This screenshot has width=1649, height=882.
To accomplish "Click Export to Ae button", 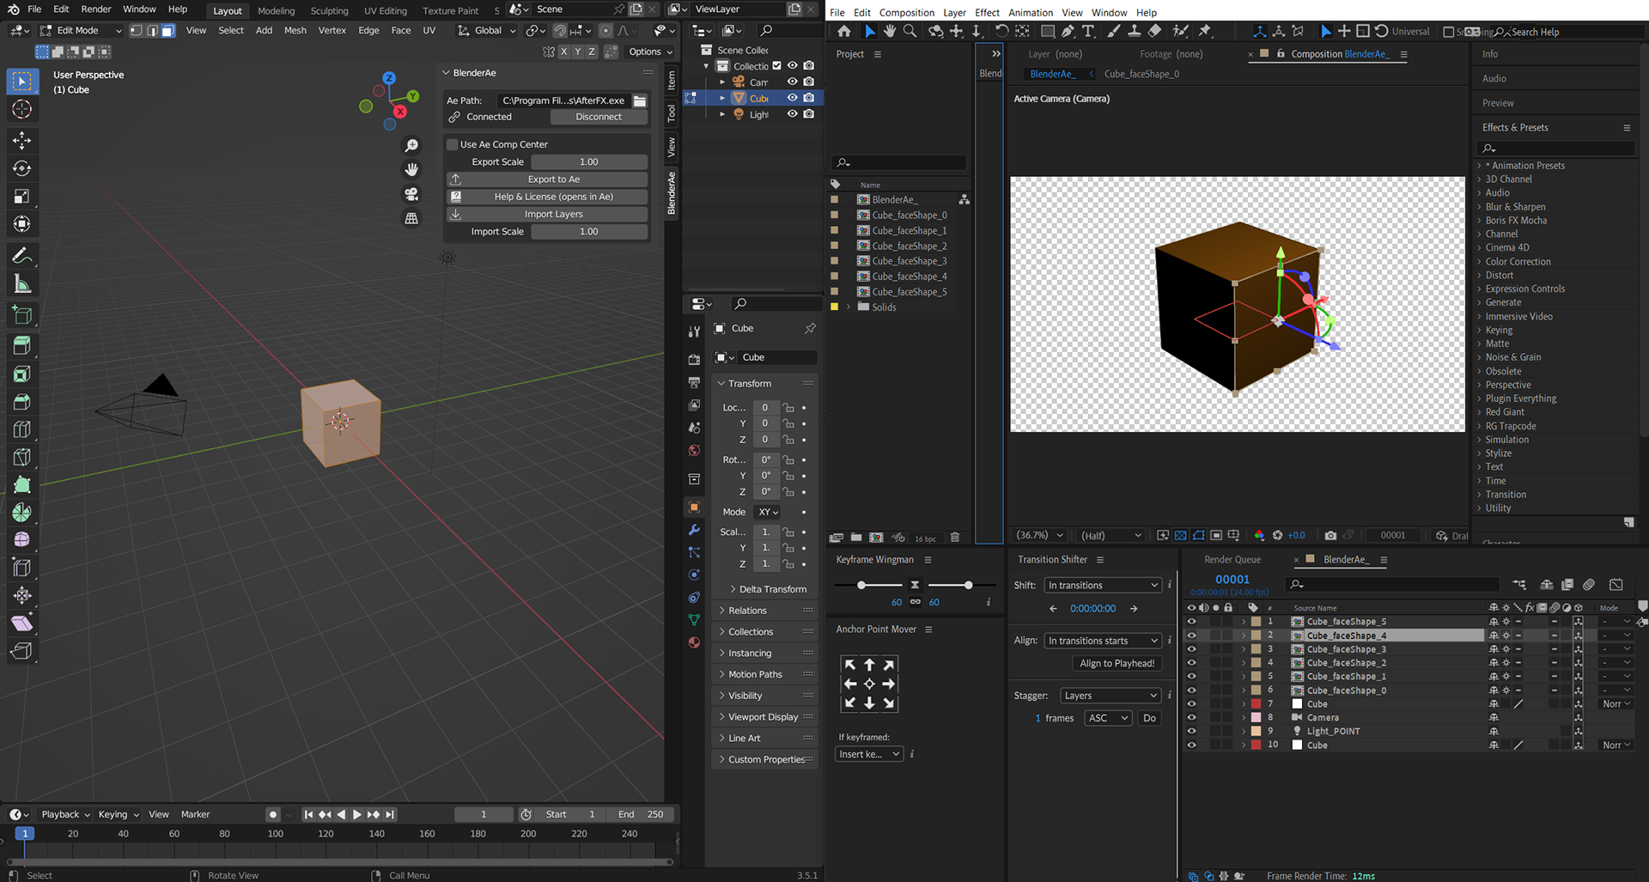I will tap(548, 179).
